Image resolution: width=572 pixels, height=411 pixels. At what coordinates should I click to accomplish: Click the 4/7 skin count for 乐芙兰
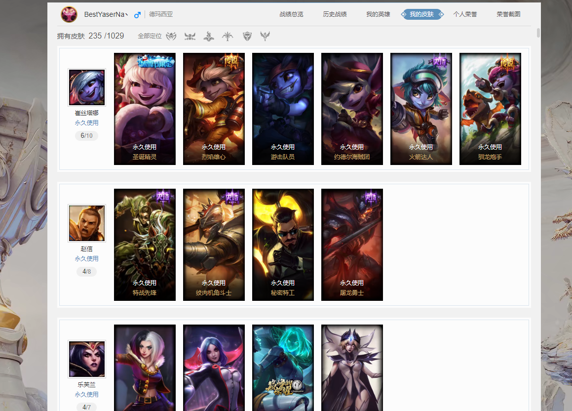pyautogui.click(x=87, y=407)
